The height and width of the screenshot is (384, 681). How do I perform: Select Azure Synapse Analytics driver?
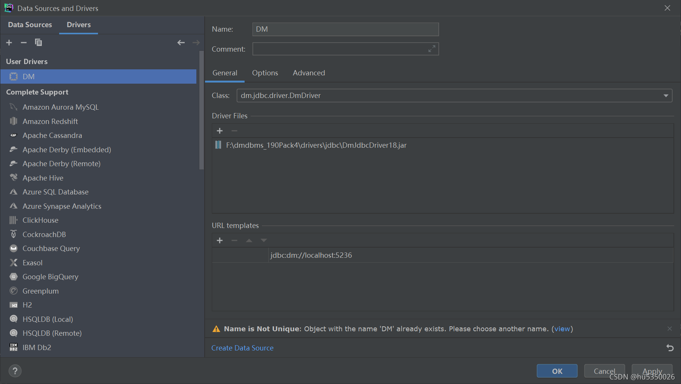[x=98, y=206]
